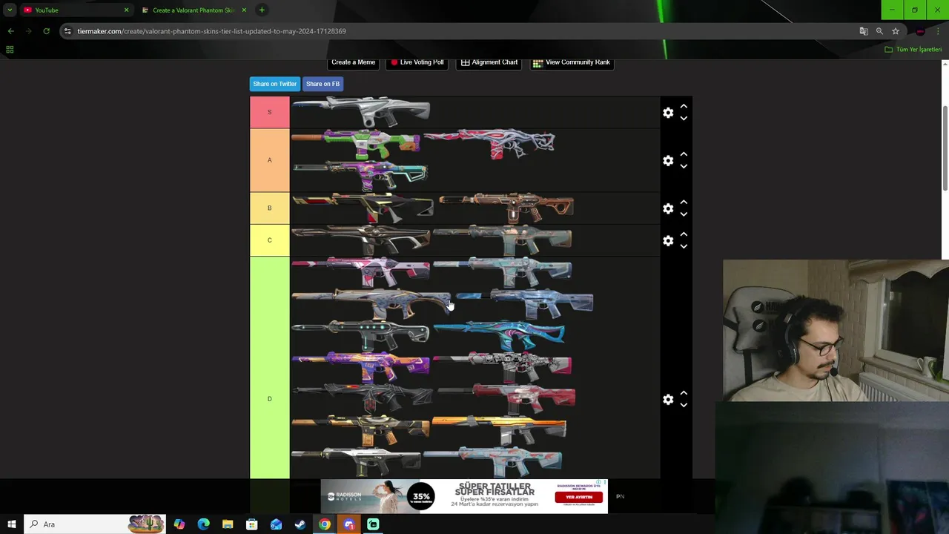Click the page vertical scrollbar
Screen dimensions: 949x534
pyautogui.click(x=945, y=148)
